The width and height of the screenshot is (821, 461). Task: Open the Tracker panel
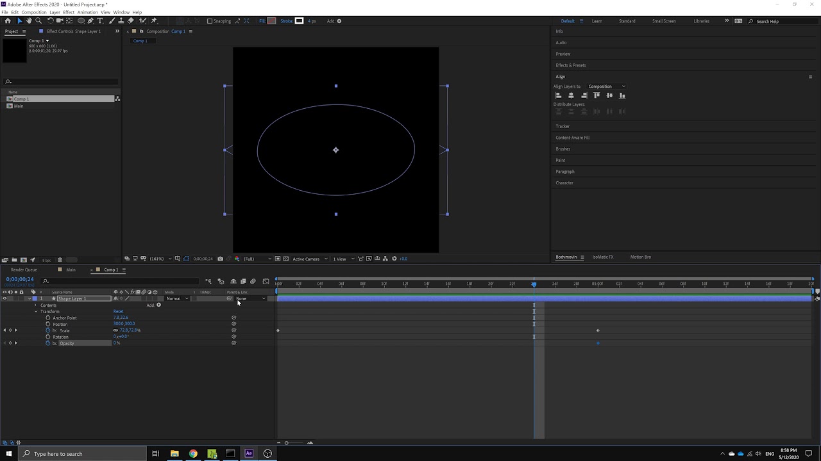coord(563,126)
